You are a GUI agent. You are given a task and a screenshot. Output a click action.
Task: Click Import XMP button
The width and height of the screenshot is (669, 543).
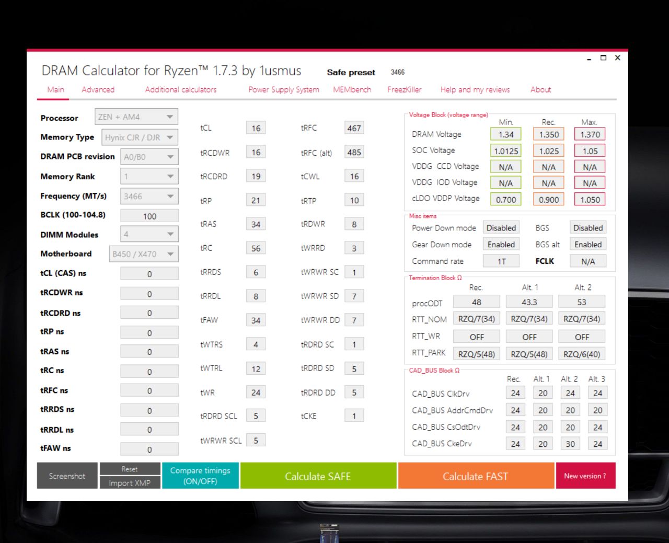tap(130, 483)
